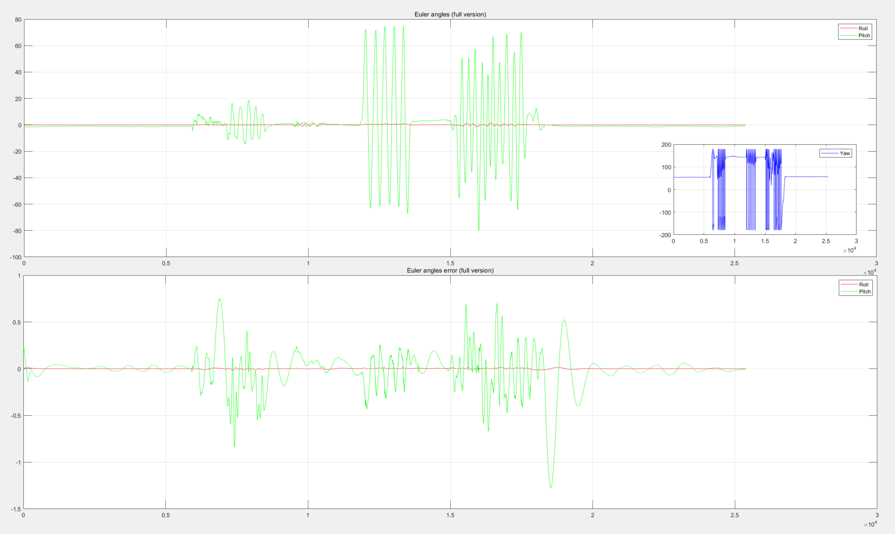Click the top plot x-axis ×10^4 exponent
Screen dimensions: 895x534
869,272
